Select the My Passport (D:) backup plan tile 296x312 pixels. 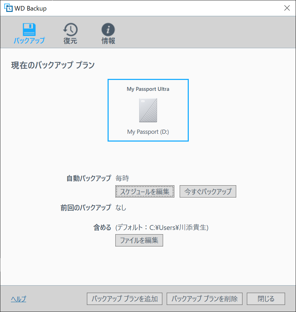point(148,110)
